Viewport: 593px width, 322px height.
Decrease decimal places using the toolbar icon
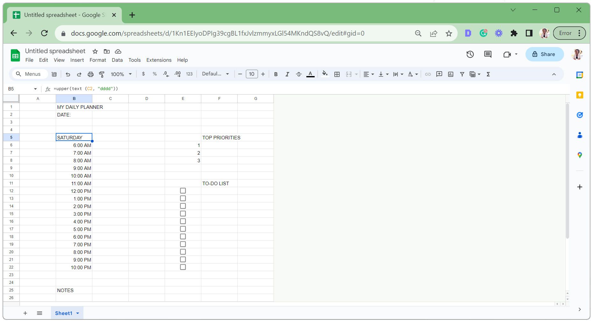coord(165,74)
